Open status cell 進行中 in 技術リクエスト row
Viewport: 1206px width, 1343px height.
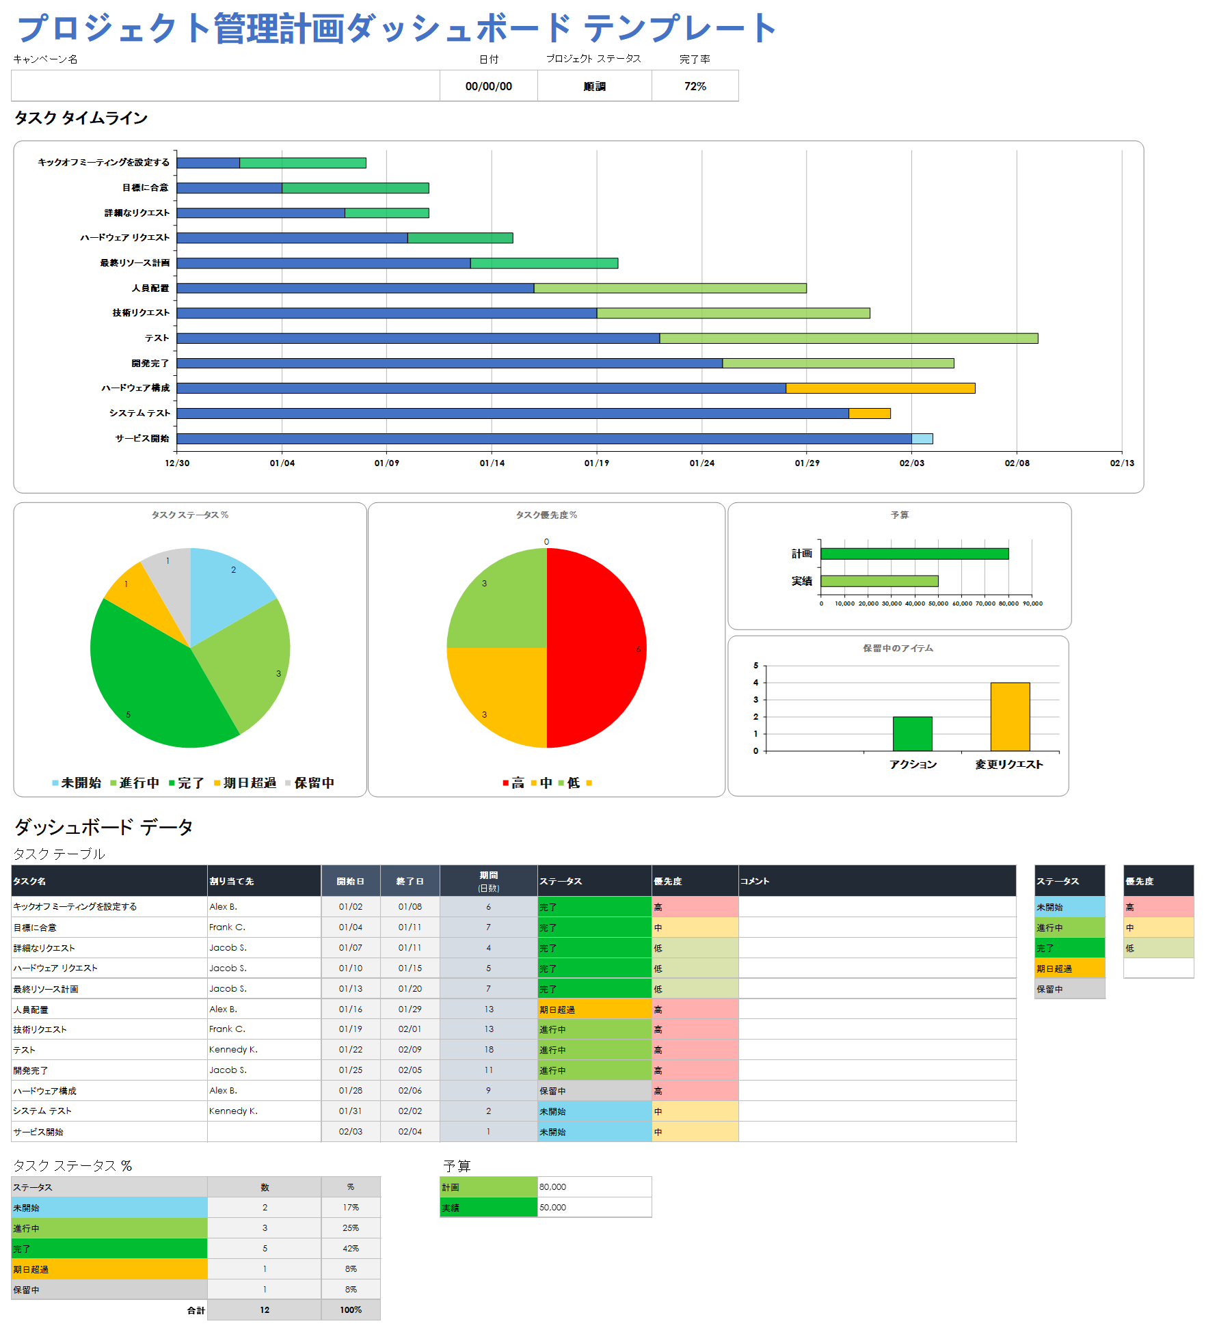595,1029
